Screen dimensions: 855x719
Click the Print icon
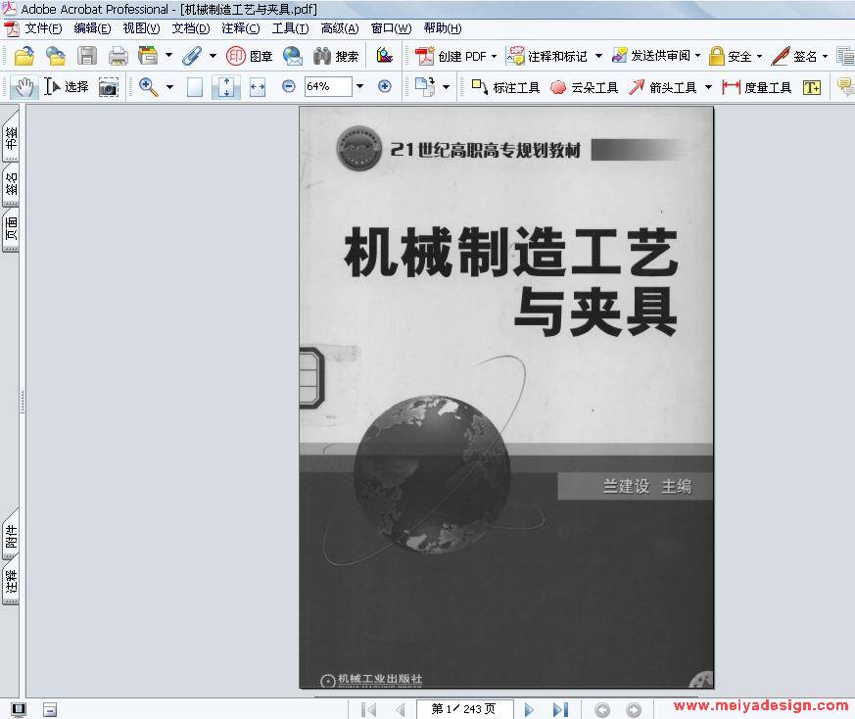pyautogui.click(x=119, y=56)
